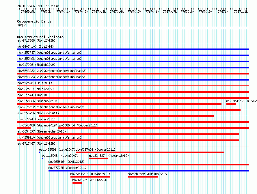Select dgv6086n54 (Cooper2011) label
This screenshot has width=257, height=194.
click(x=77, y=125)
